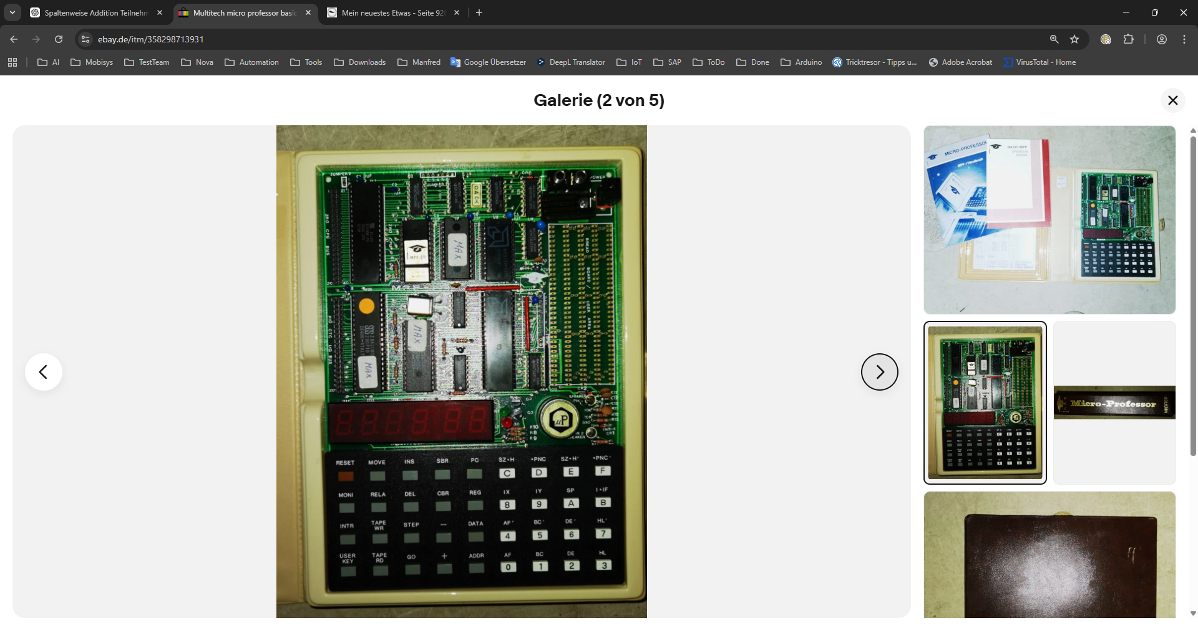Open the browser zoom indicator
This screenshot has width=1198, height=643.
1054,39
